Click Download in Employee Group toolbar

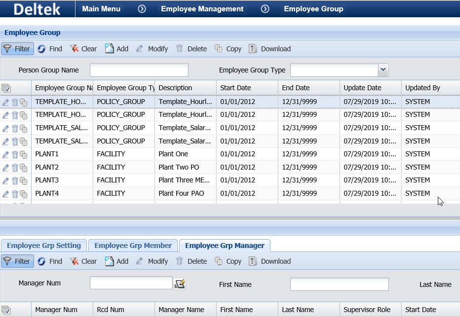click(269, 49)
